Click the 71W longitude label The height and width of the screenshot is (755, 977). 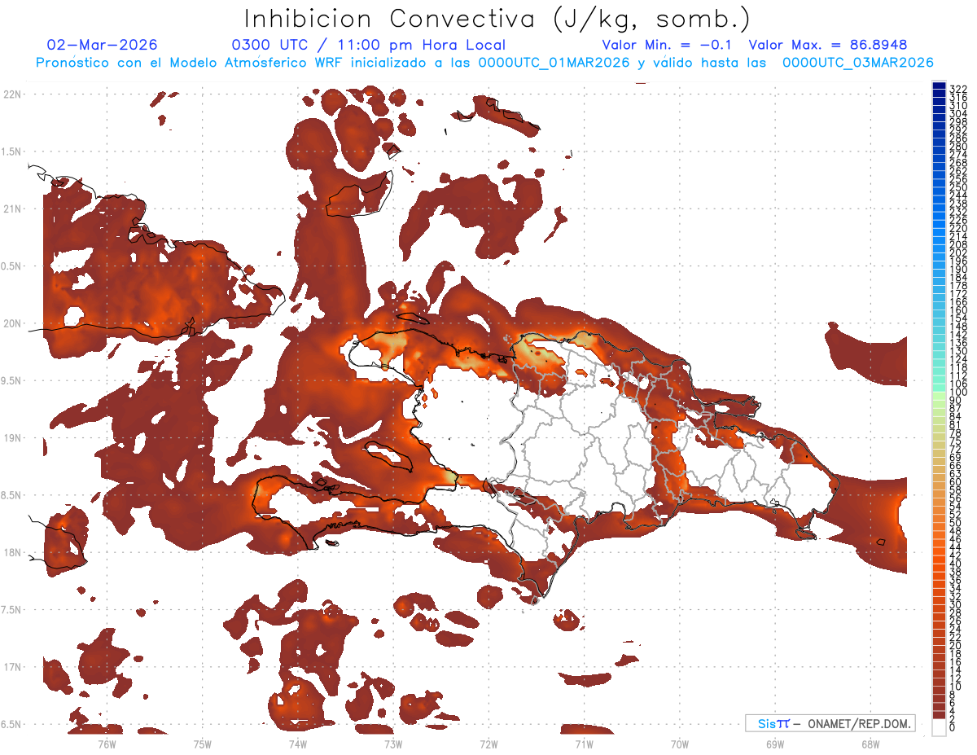coord(584,744)
